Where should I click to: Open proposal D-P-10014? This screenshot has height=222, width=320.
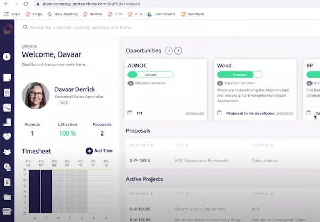coord(140,161)
